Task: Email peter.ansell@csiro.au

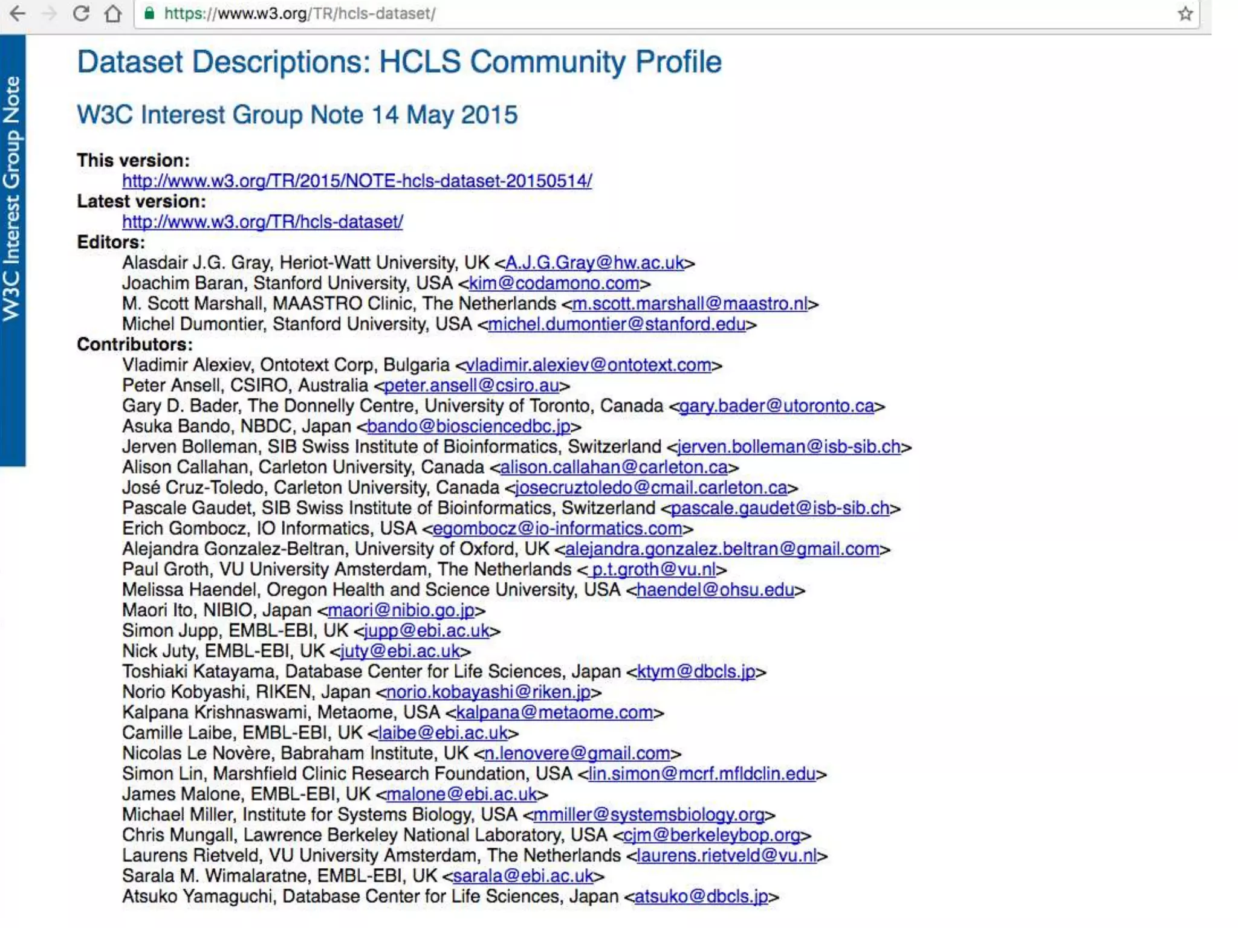Action: click(x=472, y=386)
